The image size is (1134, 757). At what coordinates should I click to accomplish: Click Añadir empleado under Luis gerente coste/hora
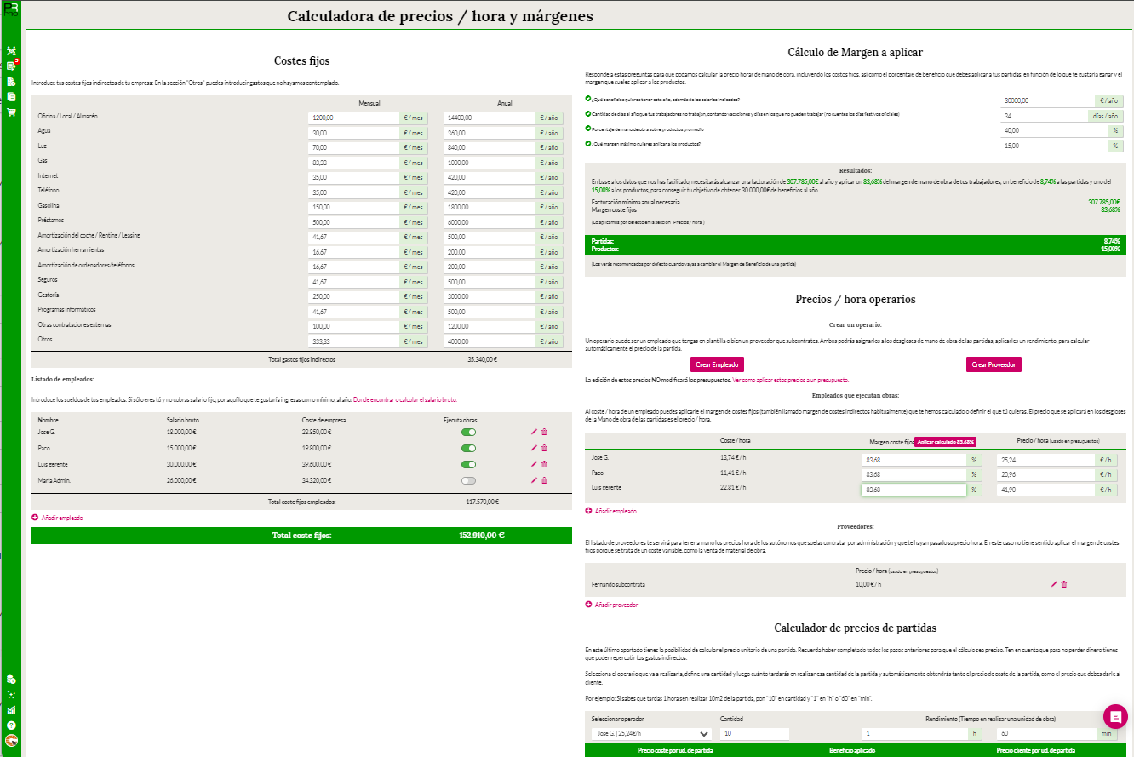point(610,511)
